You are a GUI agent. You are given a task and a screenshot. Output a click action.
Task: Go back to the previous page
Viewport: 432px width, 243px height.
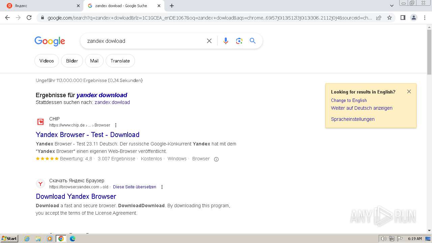(7, 18)
